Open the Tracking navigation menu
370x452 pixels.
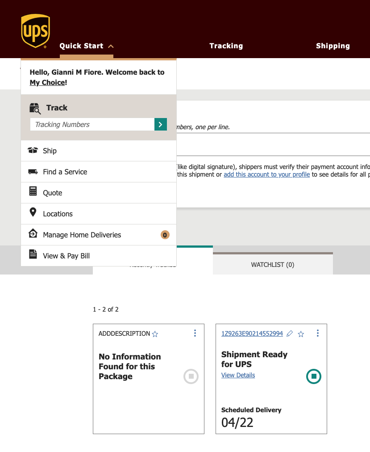[x=226, y=46]
